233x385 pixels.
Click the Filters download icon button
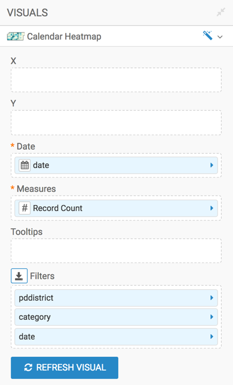[x=19, y=276]
